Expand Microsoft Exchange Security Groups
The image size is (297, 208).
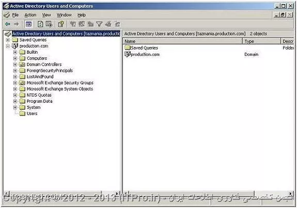15,83
